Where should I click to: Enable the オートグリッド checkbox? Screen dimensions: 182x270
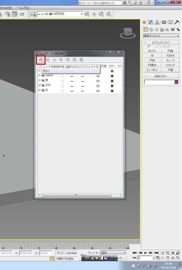pyautogui.click(x=149, y=47)
